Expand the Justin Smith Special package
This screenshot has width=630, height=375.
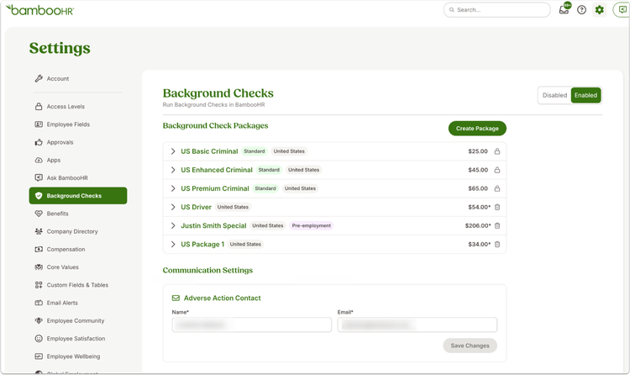[x=173, y=225]
